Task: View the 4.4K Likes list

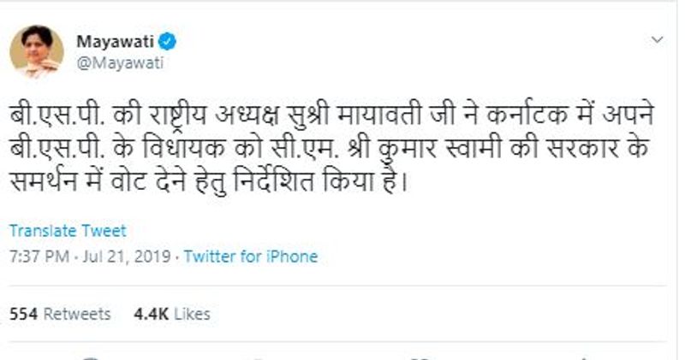Action: (x=171, y=314)
